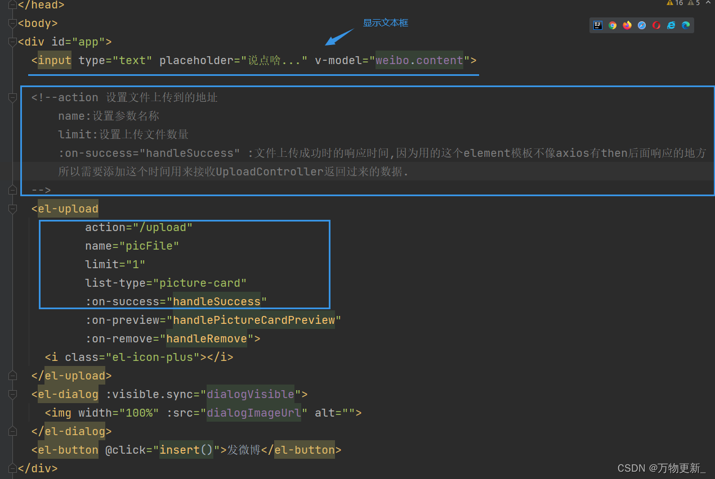The width and height of the screenshot is (715, 479).
Task: Open the page preview in Firefox
Action: pos(627,25)
